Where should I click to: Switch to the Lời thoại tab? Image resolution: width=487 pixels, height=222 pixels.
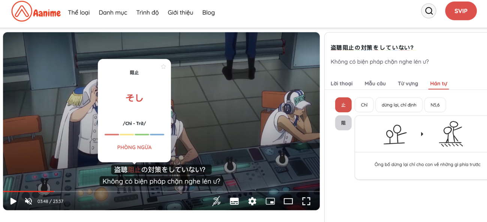(x=342, y=83)
